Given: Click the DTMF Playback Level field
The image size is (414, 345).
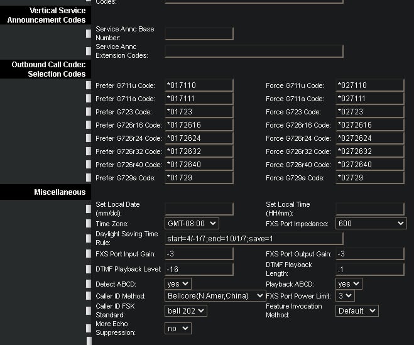Looking at the screenshot, I should (x=199, y=269).
